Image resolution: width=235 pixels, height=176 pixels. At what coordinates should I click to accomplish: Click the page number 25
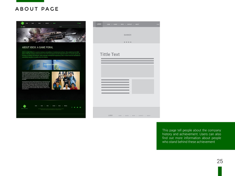pyautogui.click(x=220, y=161)
